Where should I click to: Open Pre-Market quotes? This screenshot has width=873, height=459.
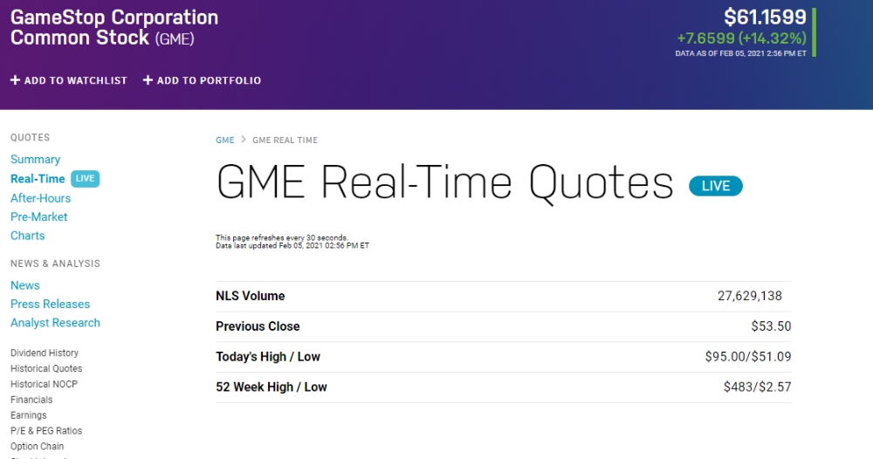39,217
